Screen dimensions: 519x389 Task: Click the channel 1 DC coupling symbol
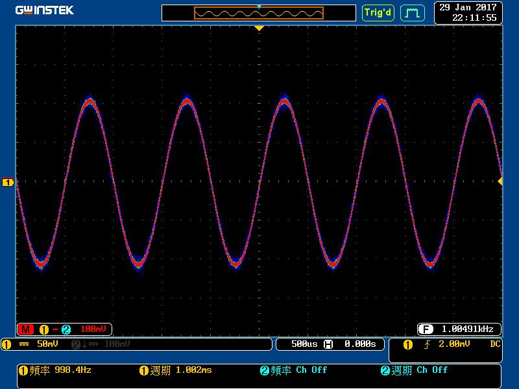tap(24, 344)
